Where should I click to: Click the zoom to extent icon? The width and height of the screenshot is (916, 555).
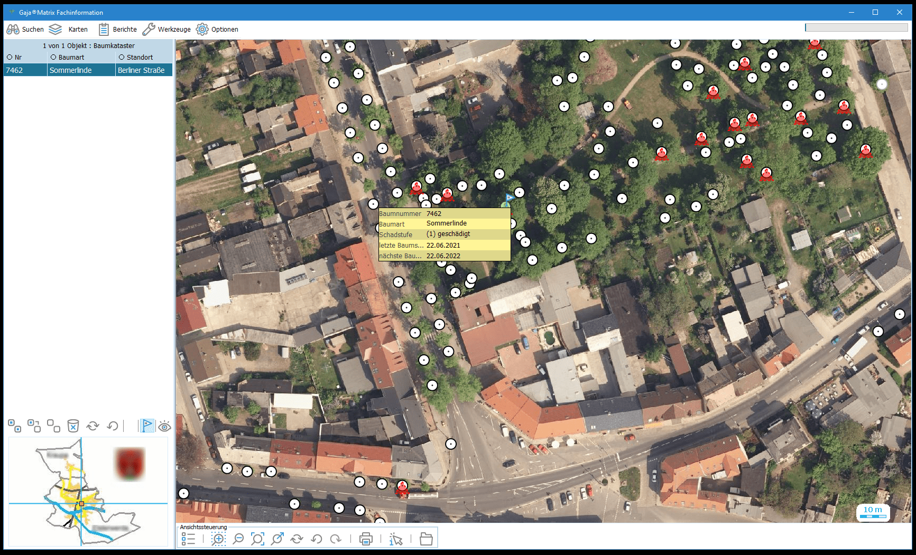click(x=257, y=539)
